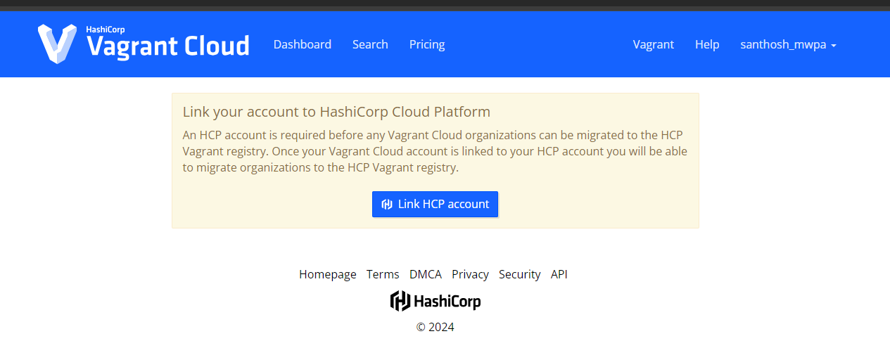Click the HashiCorp hexagon logo icon in footer
890x348 pixels.
click(x=400, y=301)
